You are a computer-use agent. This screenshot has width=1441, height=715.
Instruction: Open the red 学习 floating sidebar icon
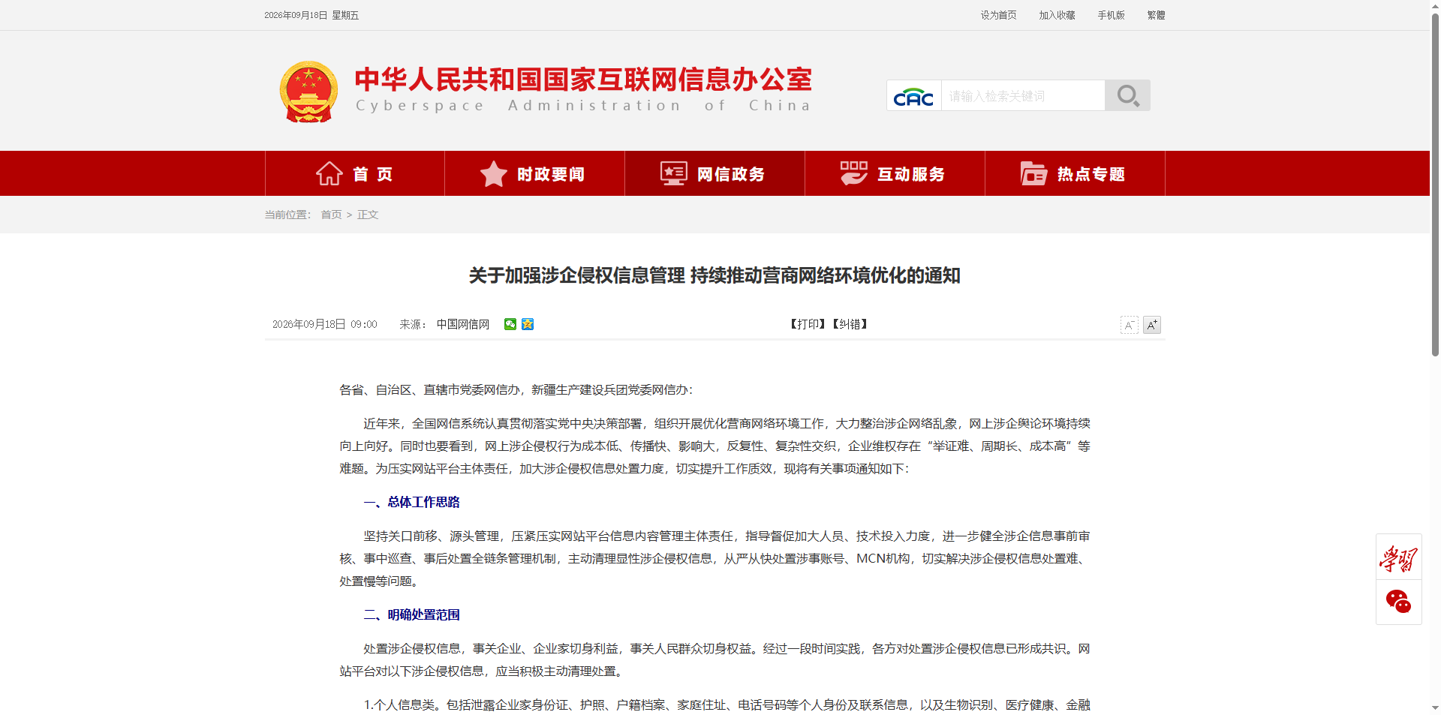tap(1398, 557)
